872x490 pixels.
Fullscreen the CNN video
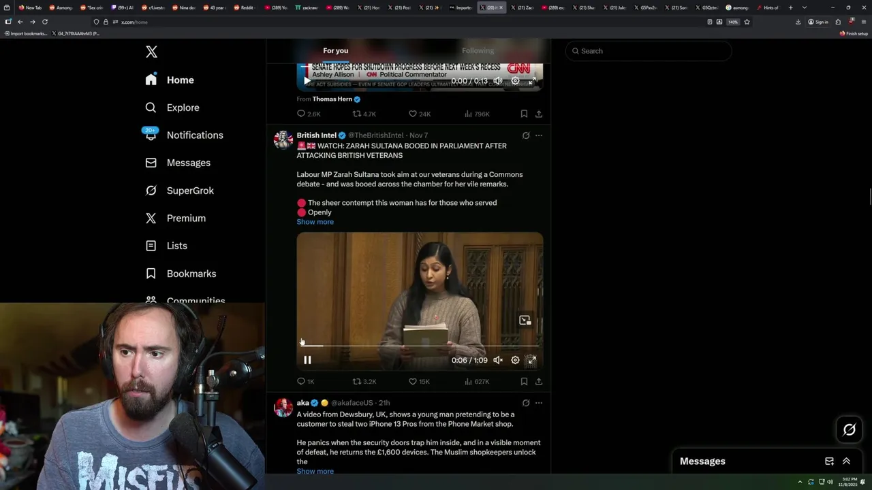click(532, 81)
